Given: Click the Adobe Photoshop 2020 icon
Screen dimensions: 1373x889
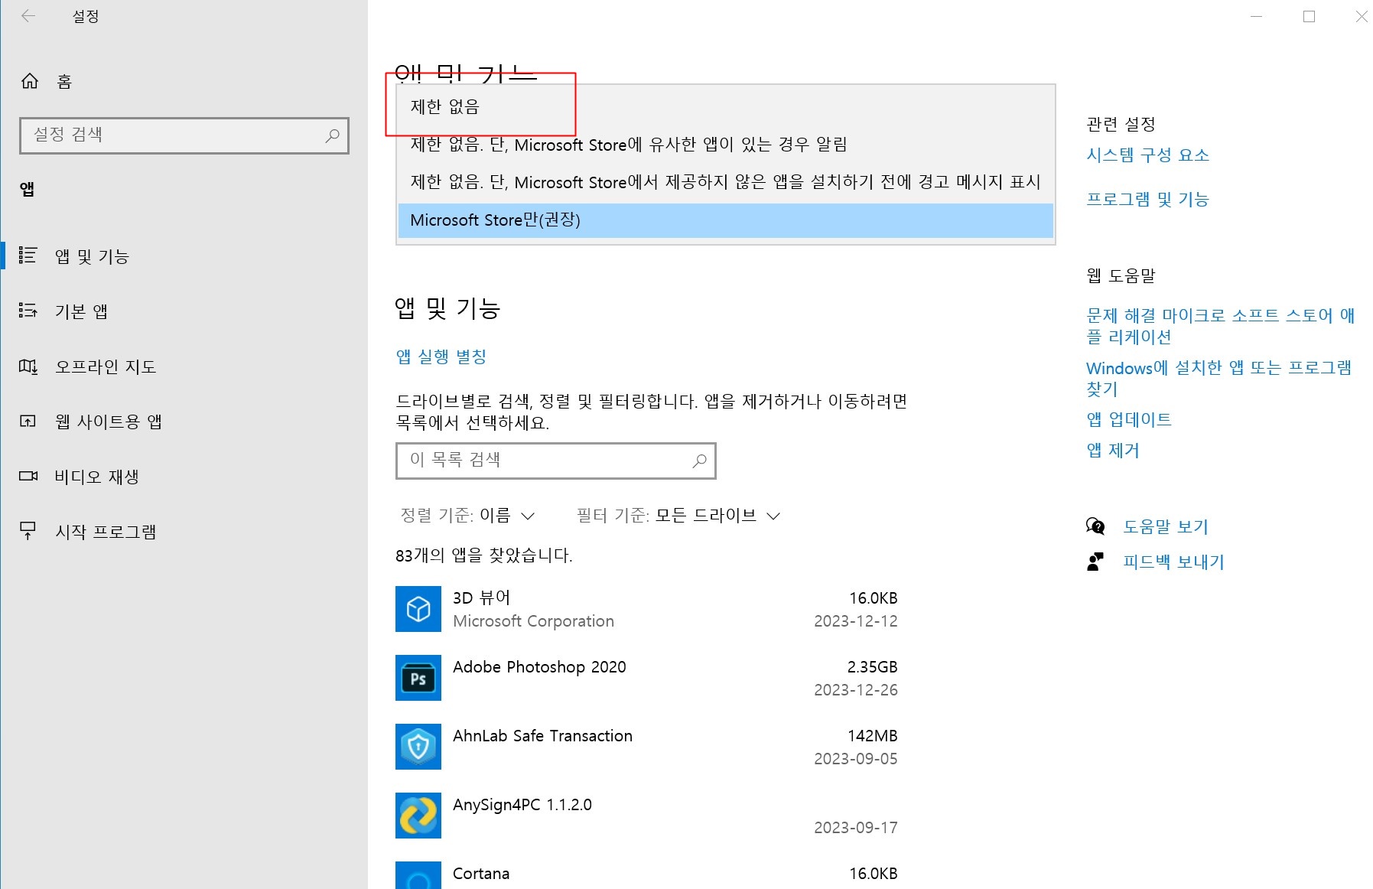Looking at the screenshot, I should (418, 678).
